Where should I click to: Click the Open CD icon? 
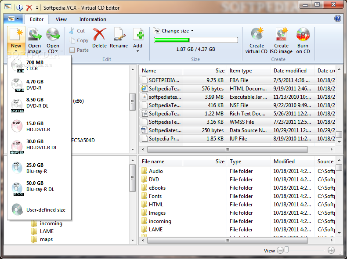click(x=53, y=35)
